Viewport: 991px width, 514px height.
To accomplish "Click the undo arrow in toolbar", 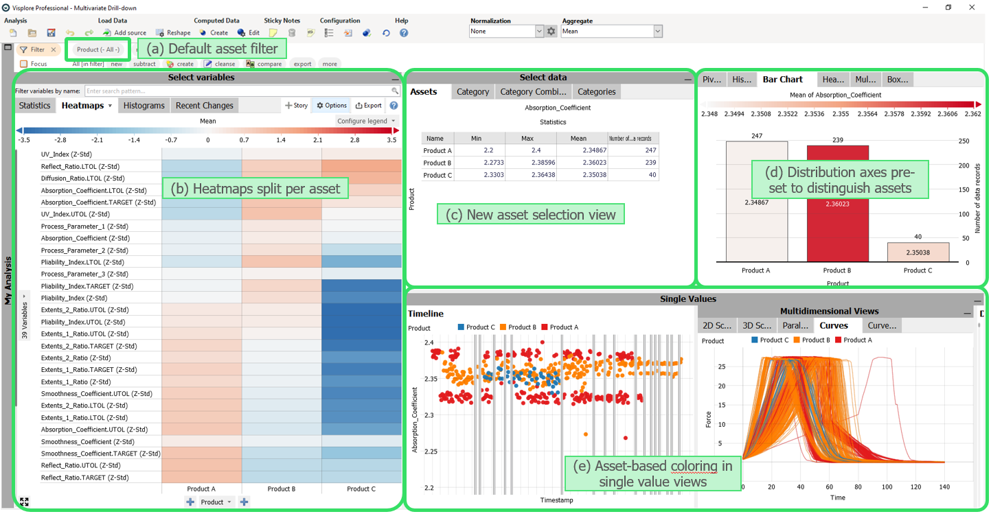I will point(70,33).
